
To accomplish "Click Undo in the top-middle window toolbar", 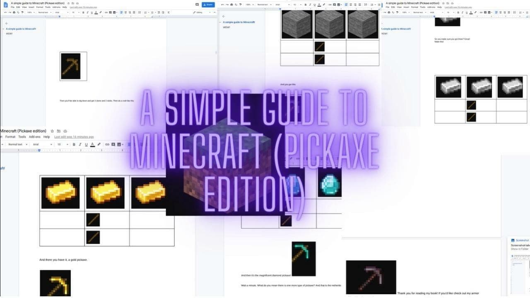I will tap(222, 5).
